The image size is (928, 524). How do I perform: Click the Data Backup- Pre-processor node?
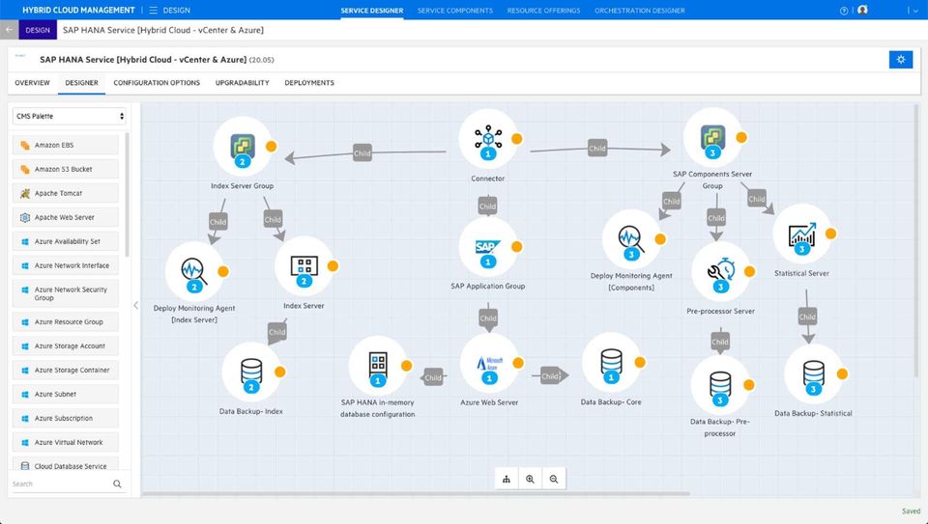(x=719, y=385)
